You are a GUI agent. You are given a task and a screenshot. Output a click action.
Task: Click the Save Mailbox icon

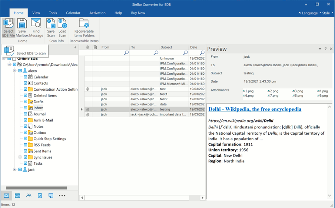pos(22,28)
